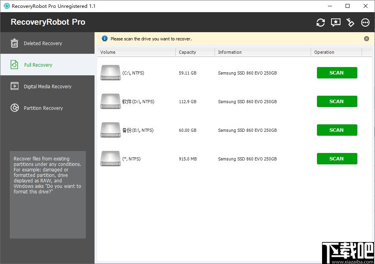Switch to Deleted Recovery mode
Screen dimensions: 375x264
coord(47,43)
